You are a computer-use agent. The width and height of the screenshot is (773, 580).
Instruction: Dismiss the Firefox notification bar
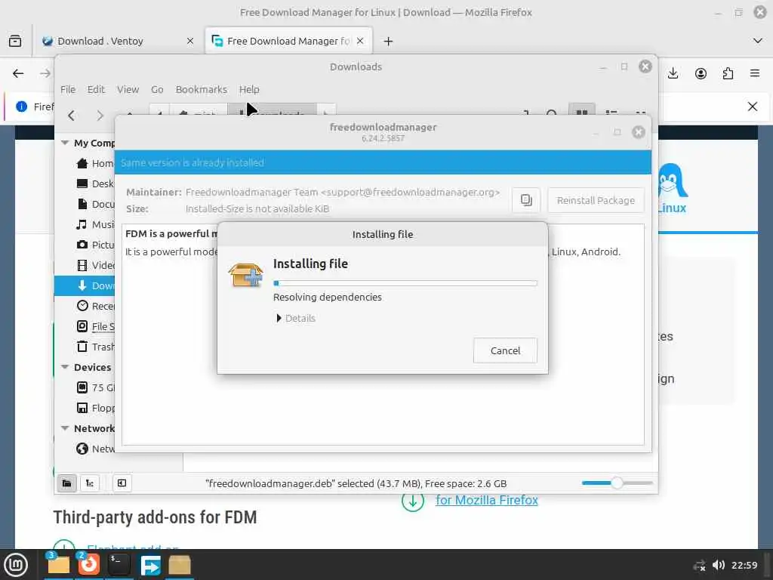point(753,106)
